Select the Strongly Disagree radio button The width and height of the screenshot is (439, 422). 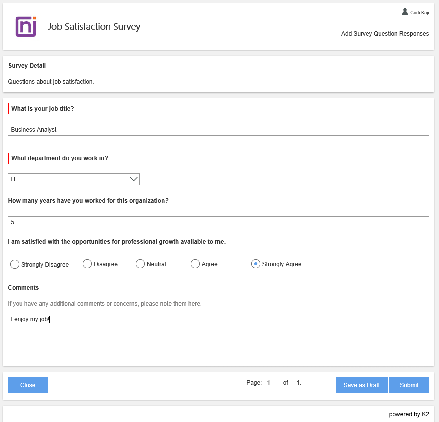[x=14, y=264]
